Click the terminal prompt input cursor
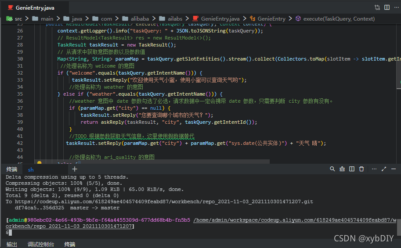 coord(10,232)
